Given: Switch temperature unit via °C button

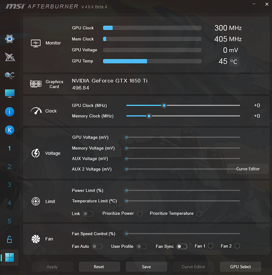Looking at the screenshot, I should point(234,62).
